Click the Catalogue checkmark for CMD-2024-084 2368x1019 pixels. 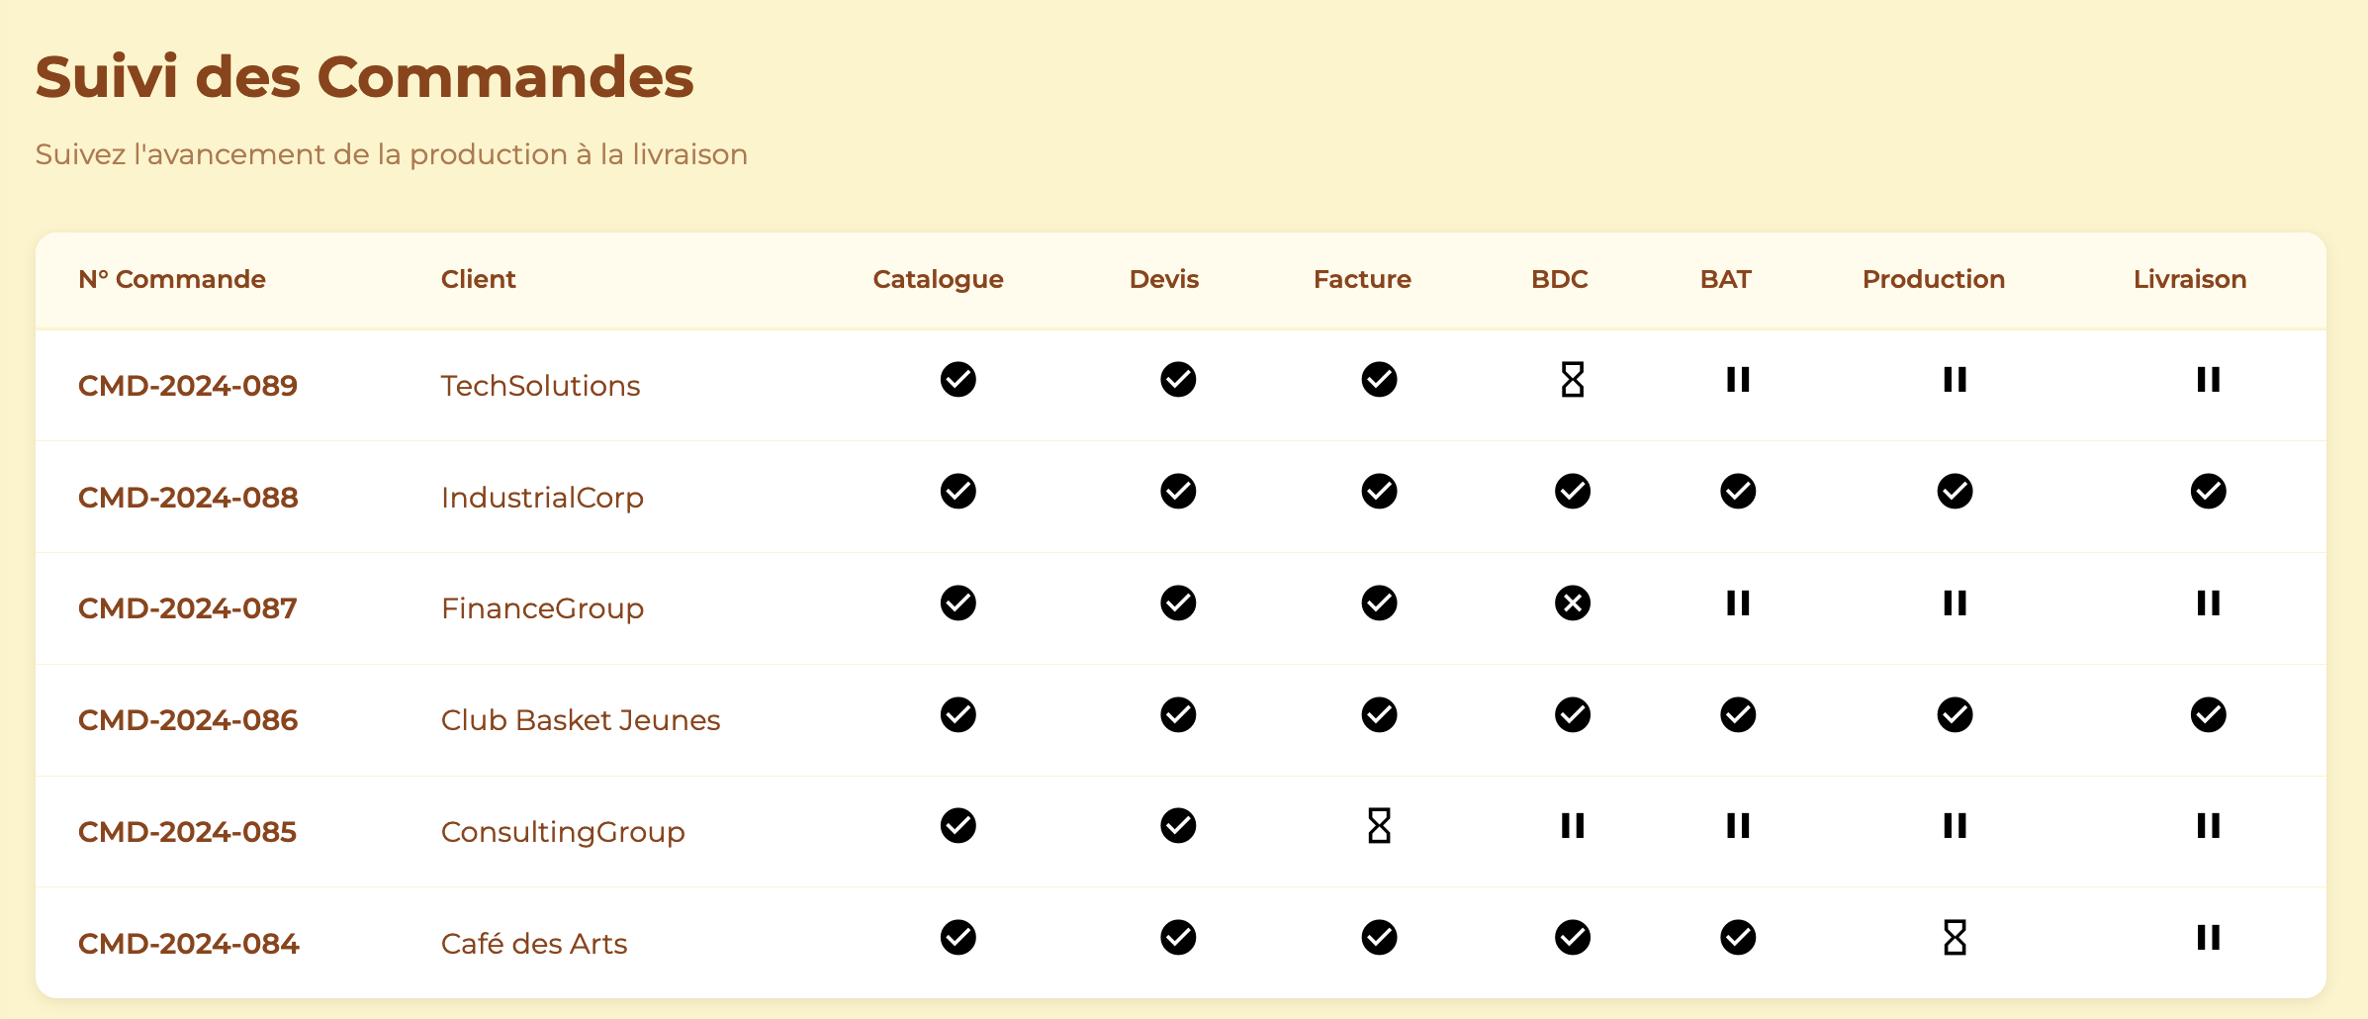957,938
